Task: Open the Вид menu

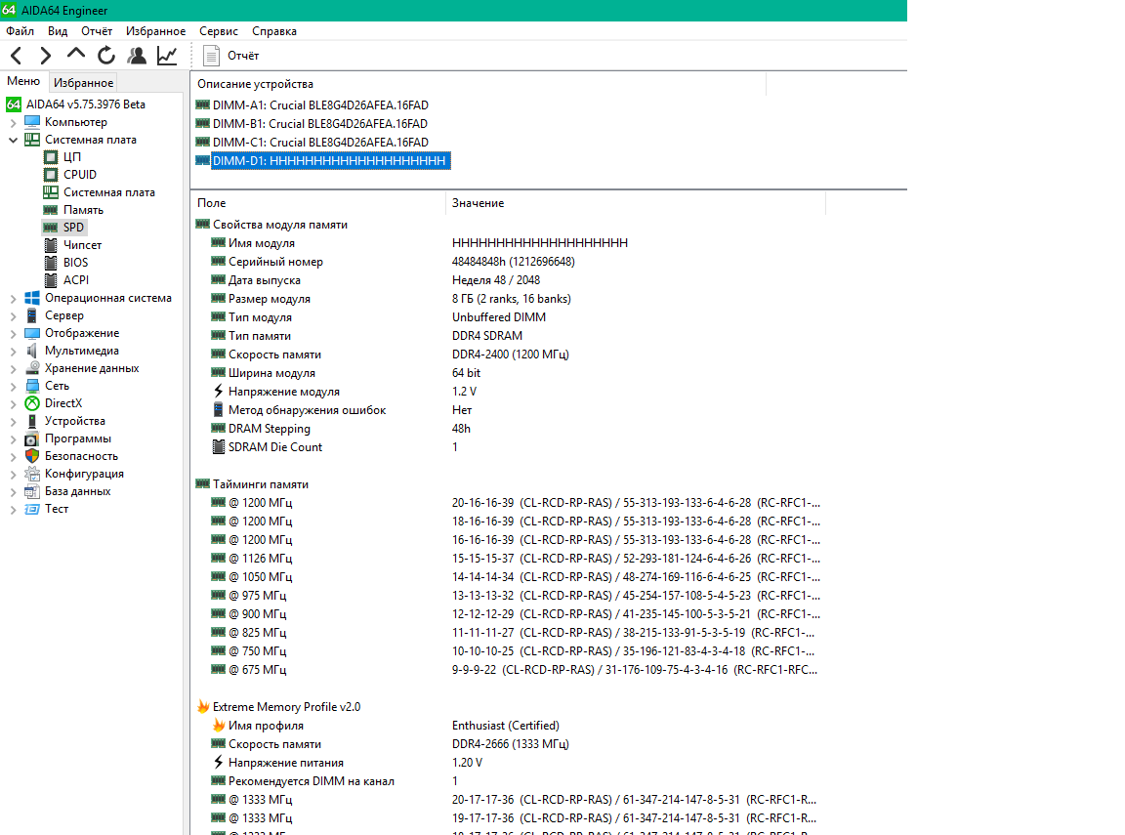Action: point(58,31)
